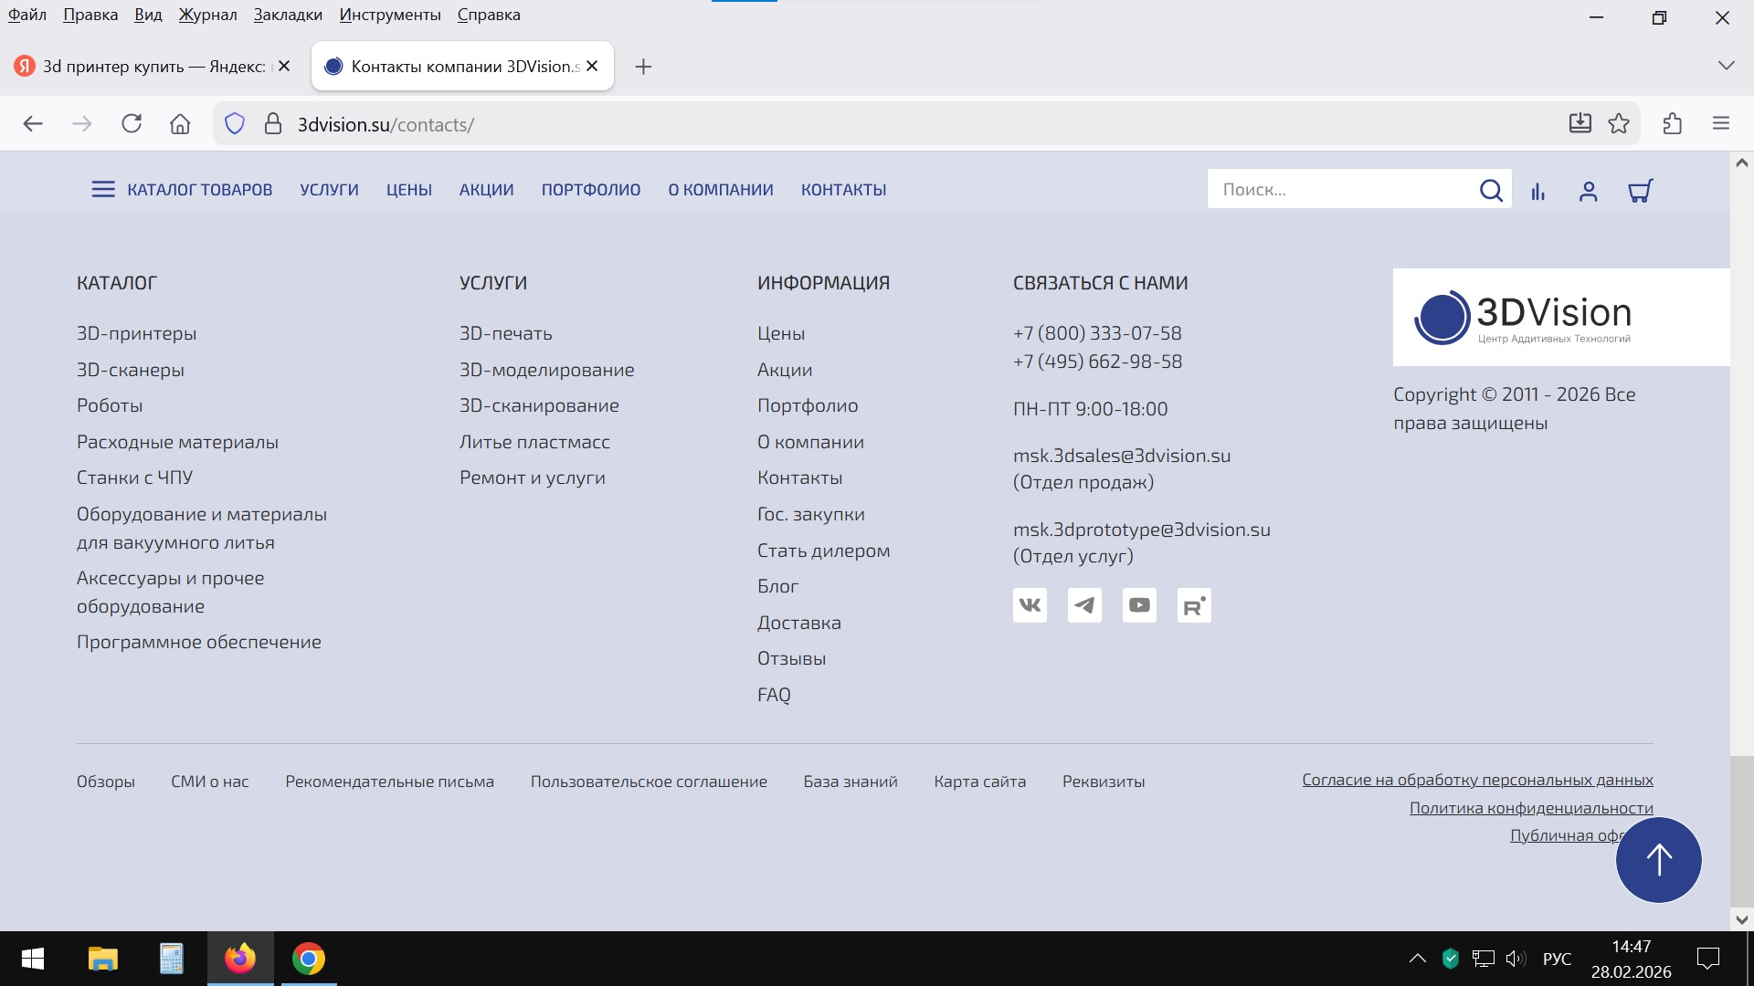The width and height of the screenshot is (1754, 986).
Task: Open Политика конфиденциальности link
Action: tap(1530, 808)
